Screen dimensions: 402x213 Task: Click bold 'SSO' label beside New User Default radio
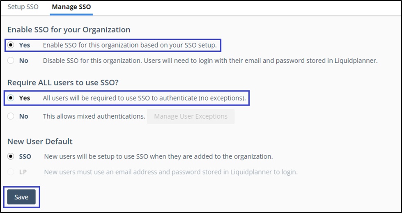[x=25, y=156]
